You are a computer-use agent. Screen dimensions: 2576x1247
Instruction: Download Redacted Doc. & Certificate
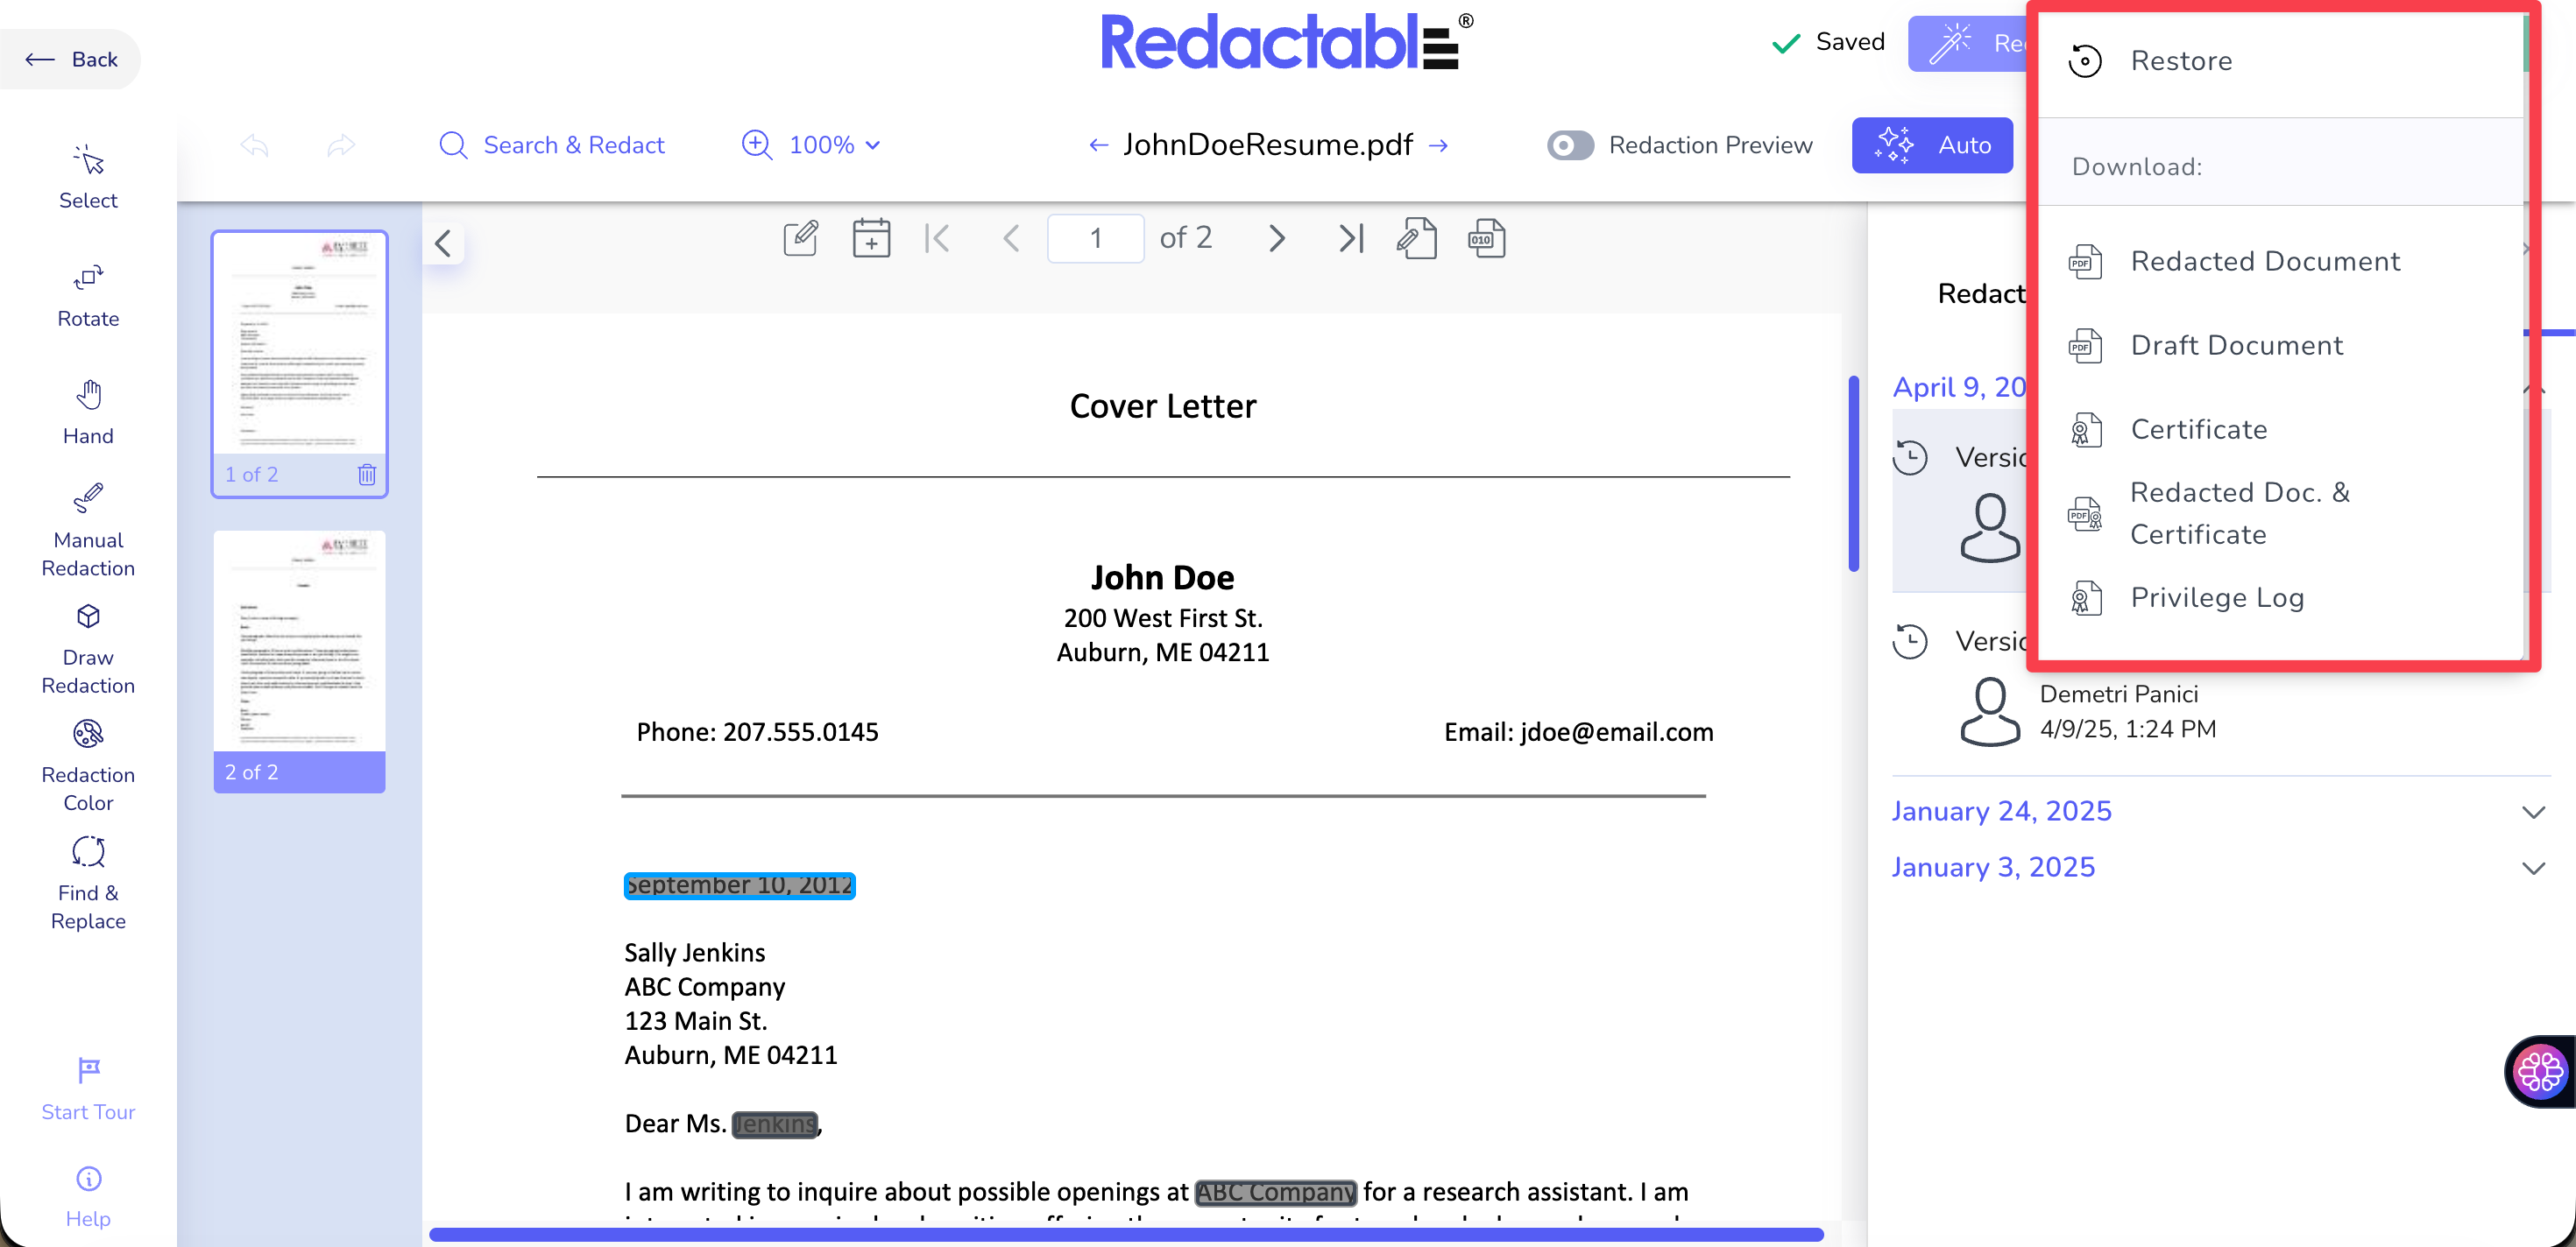2281,513
